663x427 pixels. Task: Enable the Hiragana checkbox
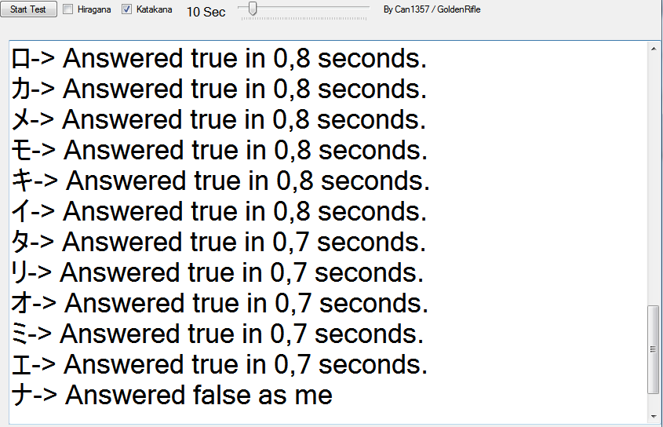pyautogui.click(x=67, y=9)
